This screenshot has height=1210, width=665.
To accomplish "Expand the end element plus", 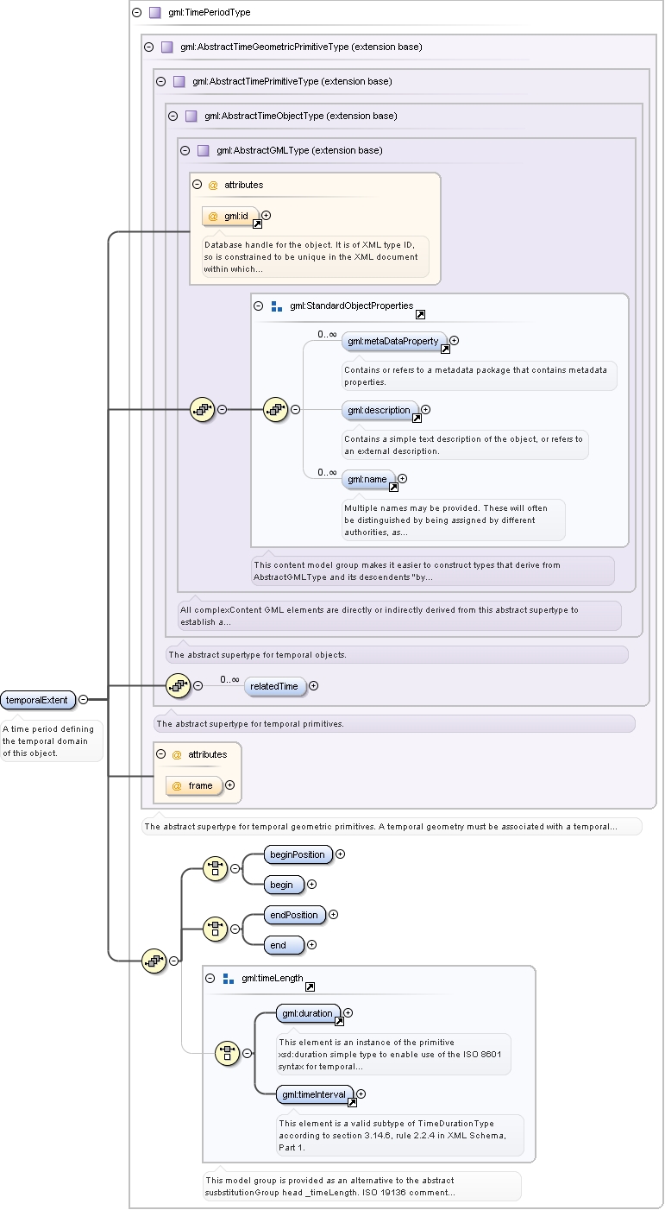I will pyautogui.click(x=312, y=945).
